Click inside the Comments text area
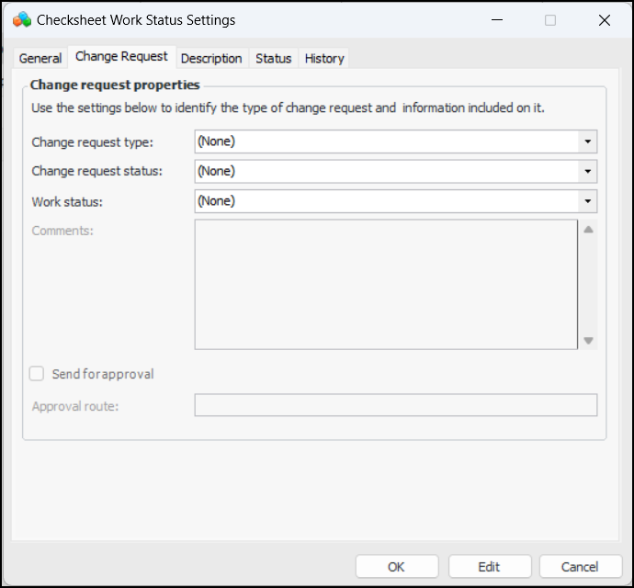The image size is (634, 588). pyautogui.click(x=385, y=284)
